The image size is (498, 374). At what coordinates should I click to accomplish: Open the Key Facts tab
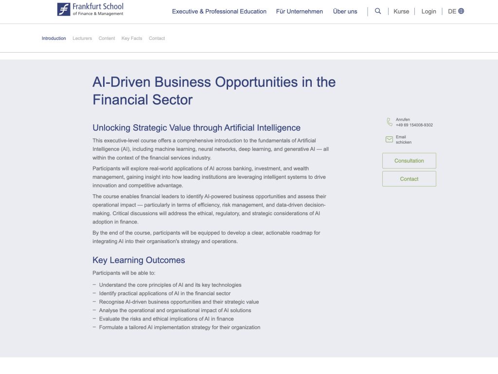click(131, 38)
